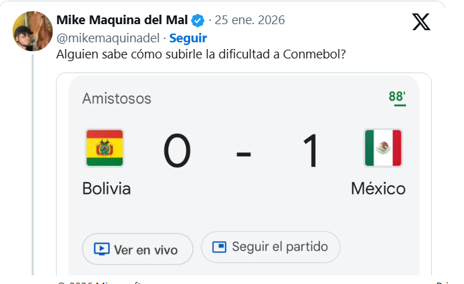464x284 pixels.
Task: Select the Amistosos competition label
Action: [x=117, y=99]
